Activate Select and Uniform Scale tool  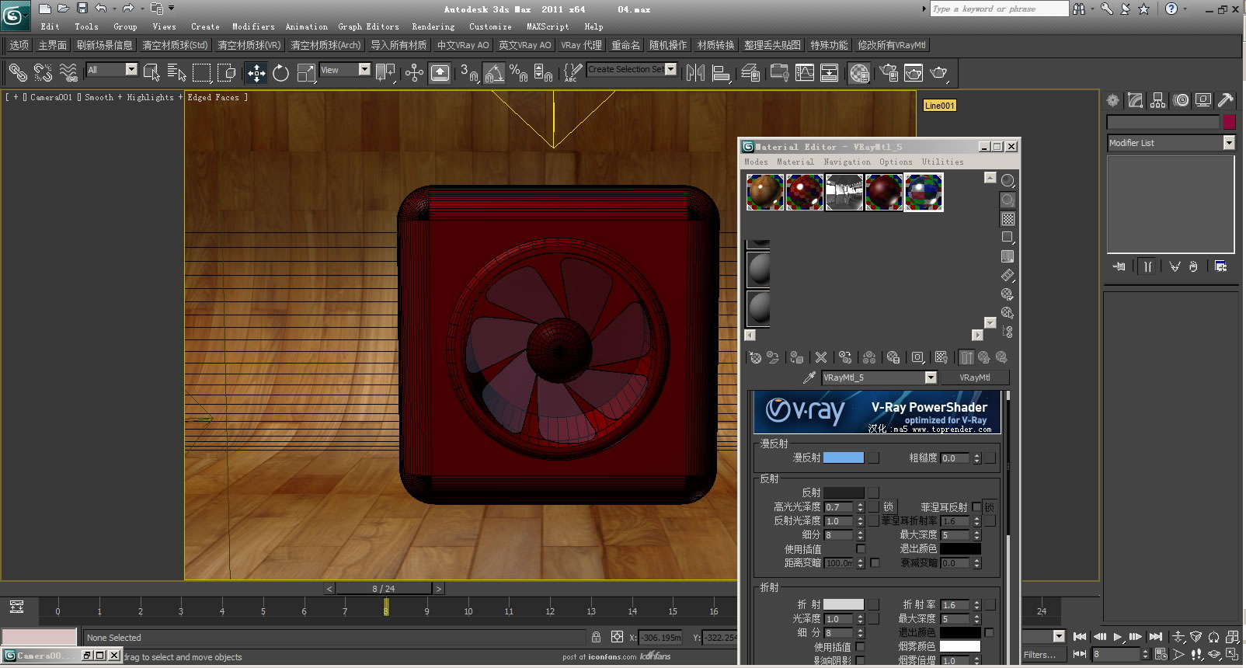[x=307, y=73]
